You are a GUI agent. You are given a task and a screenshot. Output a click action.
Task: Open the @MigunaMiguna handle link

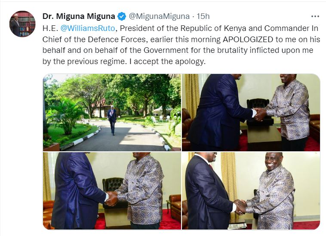pos(159,16)
